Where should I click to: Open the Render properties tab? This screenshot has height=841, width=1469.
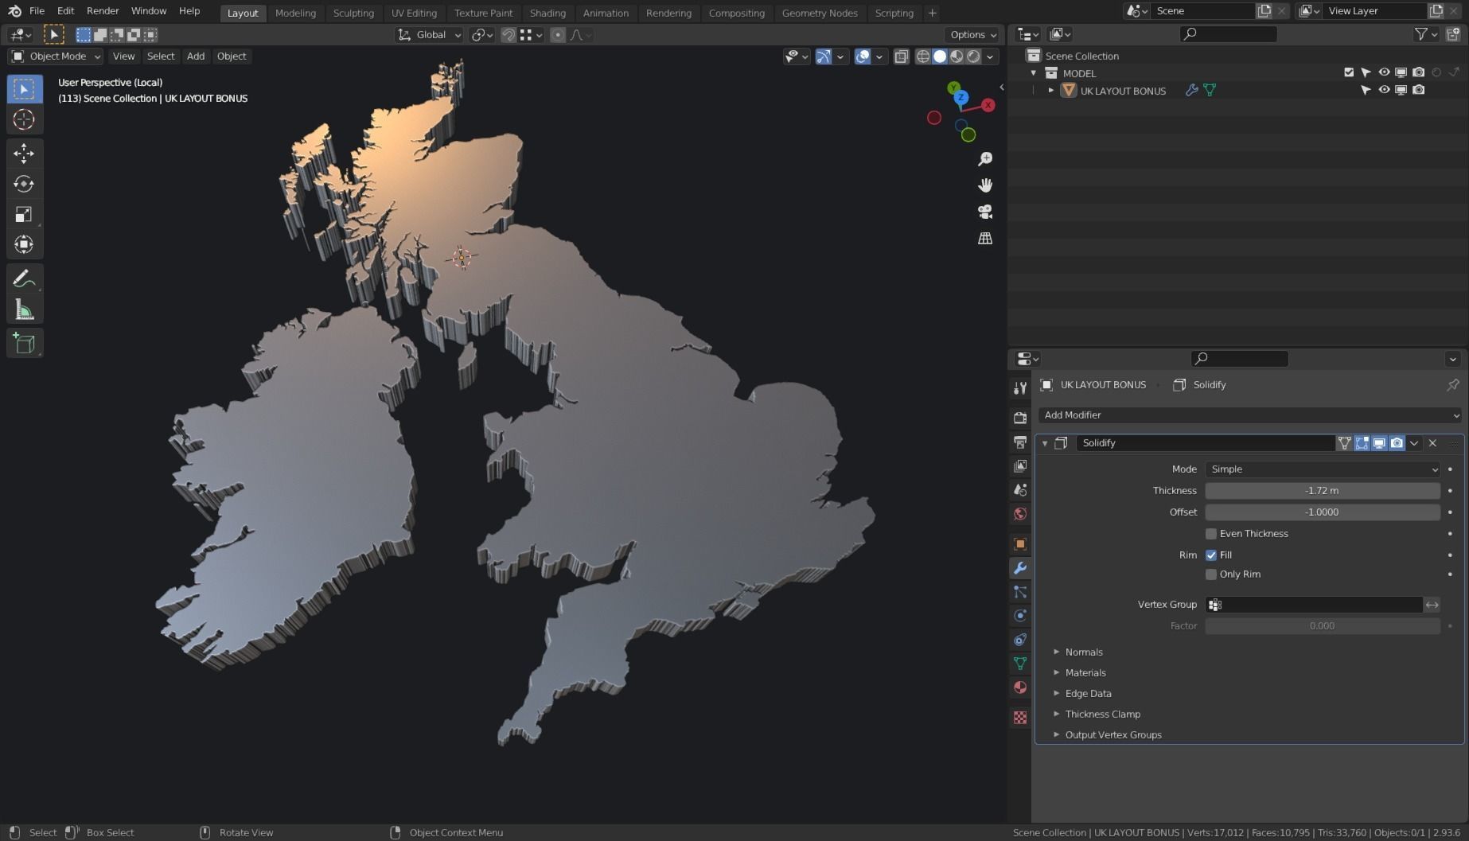point(1020,418)
